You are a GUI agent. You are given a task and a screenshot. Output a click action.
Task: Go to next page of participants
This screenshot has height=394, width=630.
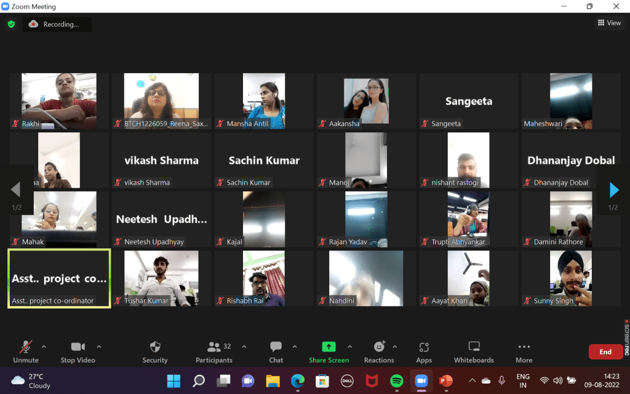click(613, 190)
